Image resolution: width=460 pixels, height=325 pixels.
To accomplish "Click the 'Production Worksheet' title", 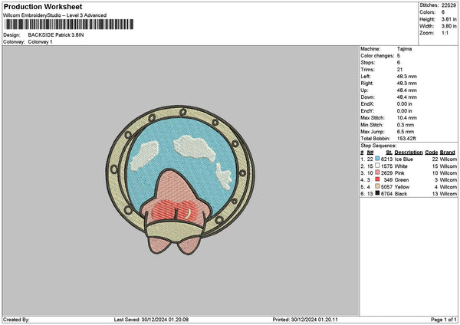I will pos(43,6).
